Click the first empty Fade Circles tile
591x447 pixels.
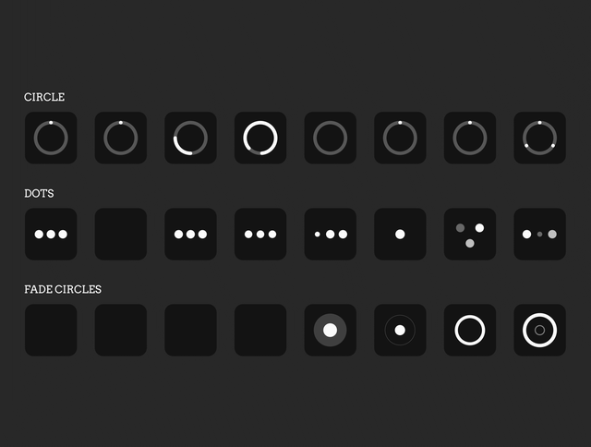click(51, 330)
